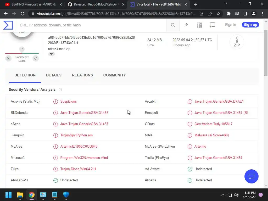Viewport: 268px width, 201px height.
Task: Open Windows Start menu
Action: click(x=8, y=195)
